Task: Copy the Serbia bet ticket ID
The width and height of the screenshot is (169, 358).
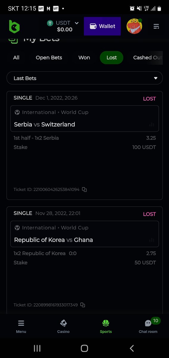Action: pos(84,189)
